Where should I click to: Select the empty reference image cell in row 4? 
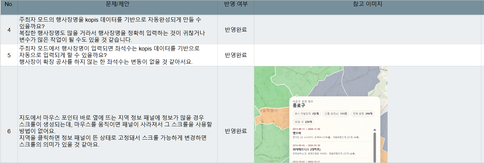(367, 29)
